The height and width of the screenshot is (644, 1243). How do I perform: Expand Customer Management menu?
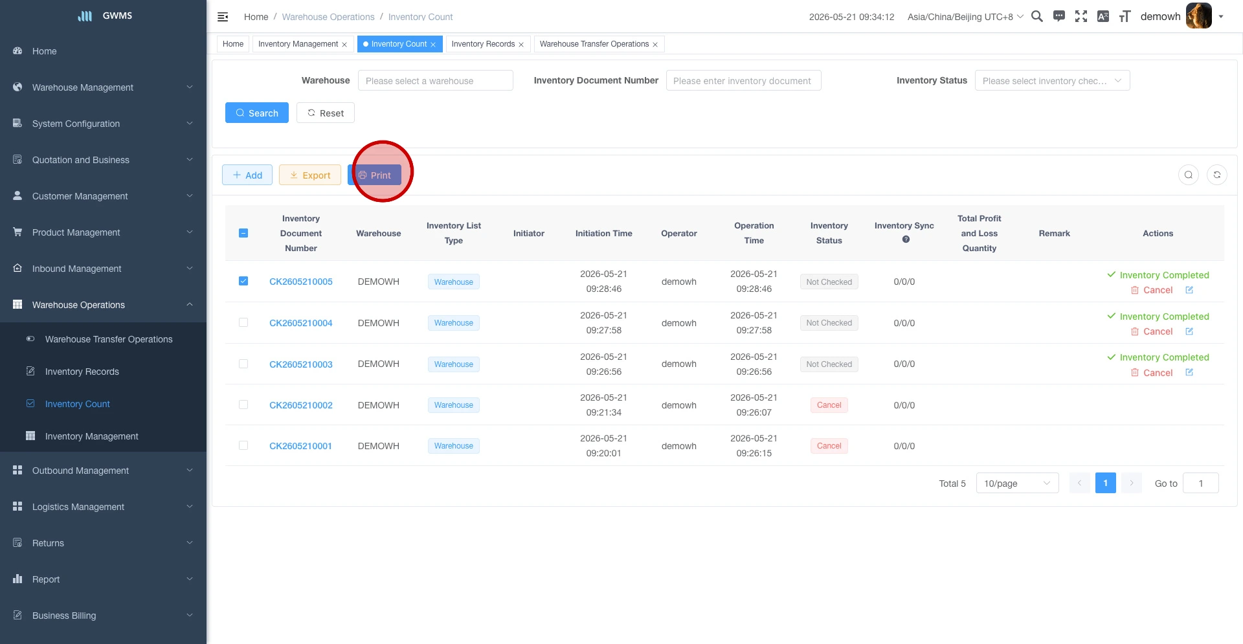(x=104, y=196)
